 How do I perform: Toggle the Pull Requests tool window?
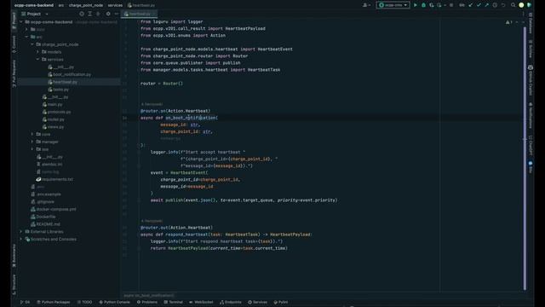click(14, 73)
